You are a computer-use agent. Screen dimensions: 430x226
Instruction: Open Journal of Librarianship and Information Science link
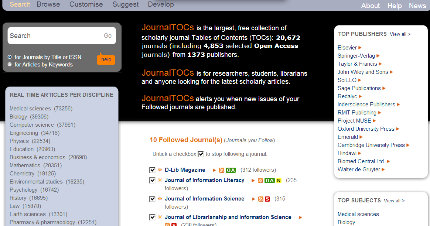[x=228, y=217]
